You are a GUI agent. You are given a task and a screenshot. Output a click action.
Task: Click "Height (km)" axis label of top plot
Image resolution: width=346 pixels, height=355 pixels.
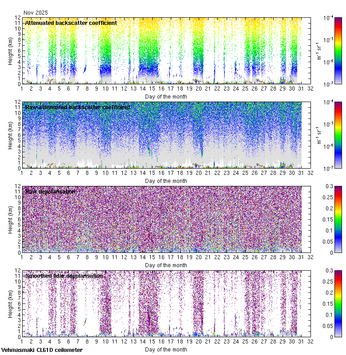coord(10,51)
